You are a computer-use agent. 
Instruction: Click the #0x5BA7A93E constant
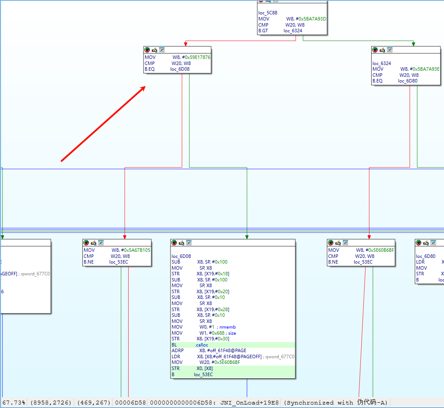tap(425, 69)
